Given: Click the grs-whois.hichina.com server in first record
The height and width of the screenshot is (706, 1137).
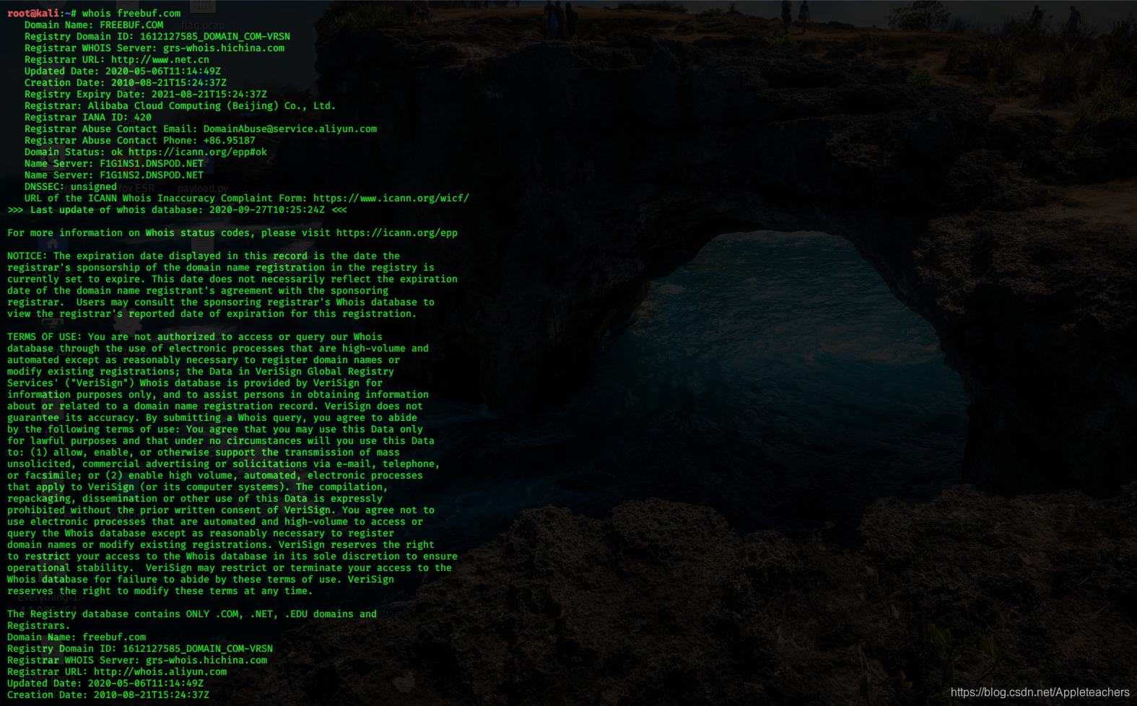Looking at the screenshot, I should pyautogui.click(x=224, y=48).
